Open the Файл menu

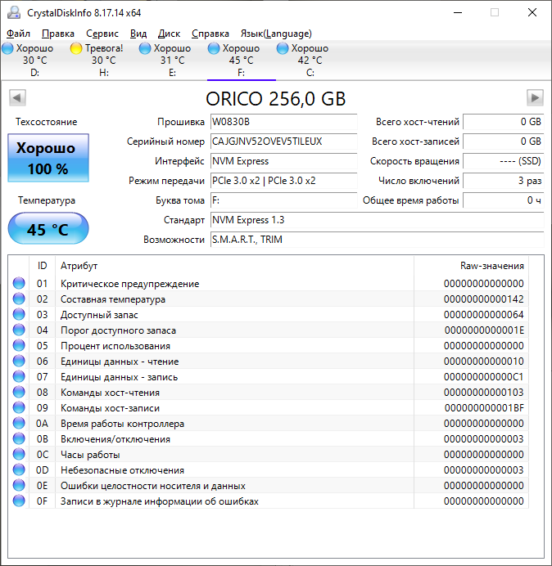click(x=19, y=34)
